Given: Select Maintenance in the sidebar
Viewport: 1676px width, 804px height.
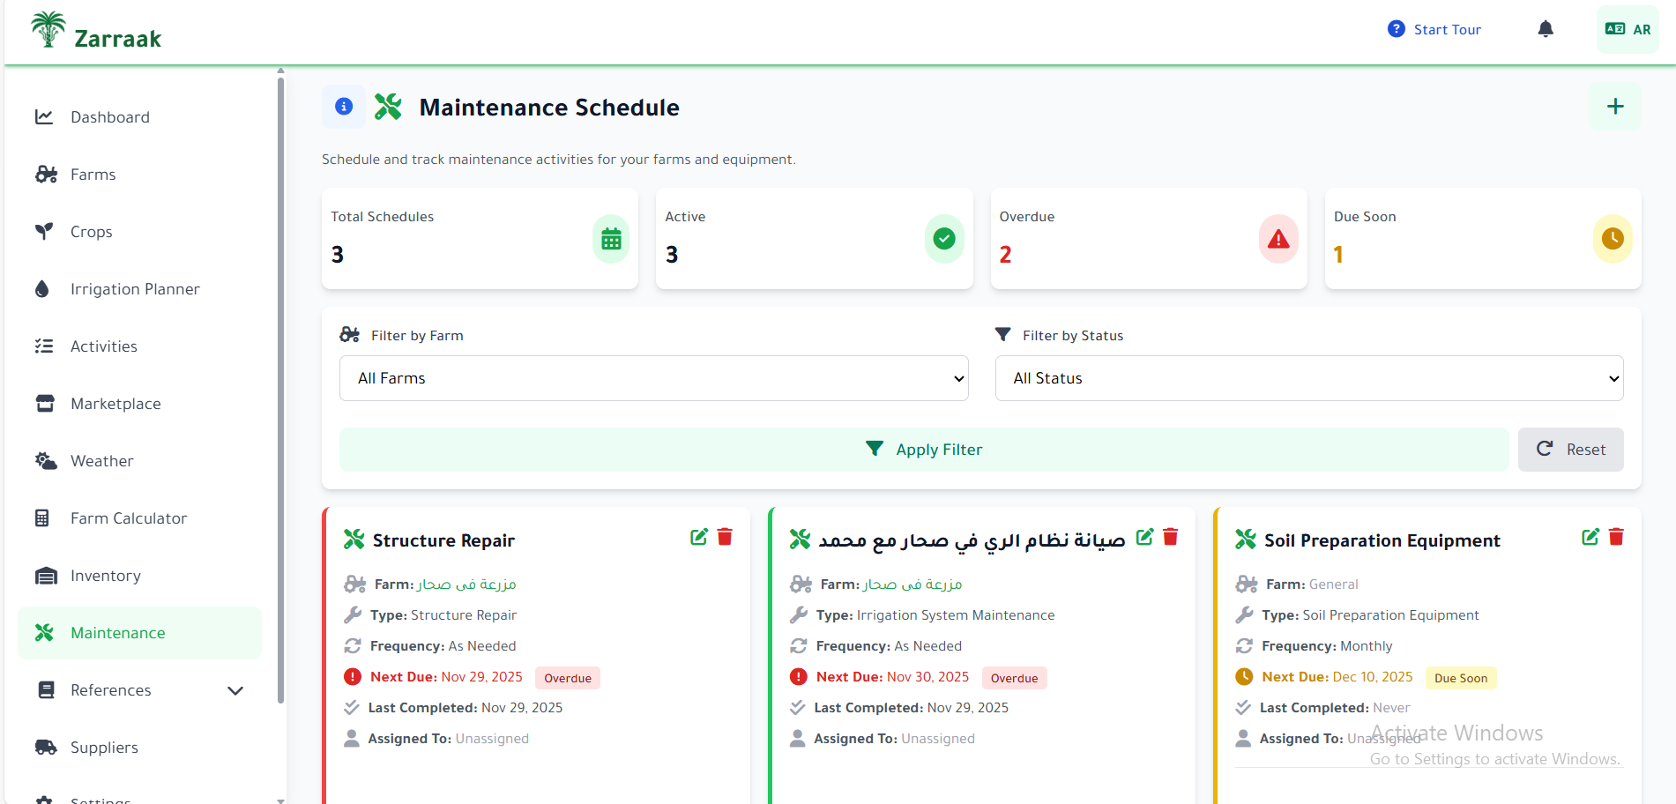Looking at the screenshot, I should coord(117,632).
